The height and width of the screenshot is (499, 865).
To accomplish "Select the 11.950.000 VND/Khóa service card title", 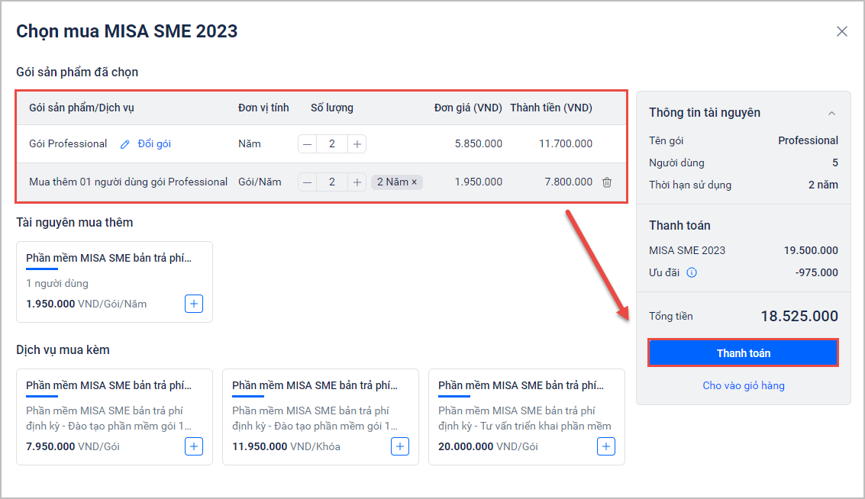I will (x=315, y=385).
